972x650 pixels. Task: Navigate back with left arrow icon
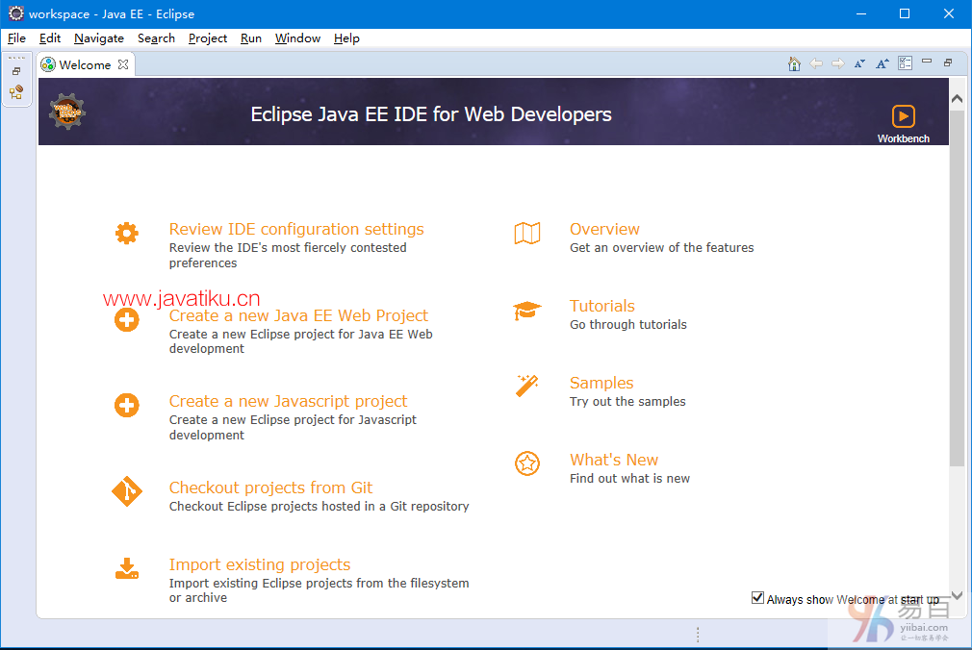coord(816,63)
